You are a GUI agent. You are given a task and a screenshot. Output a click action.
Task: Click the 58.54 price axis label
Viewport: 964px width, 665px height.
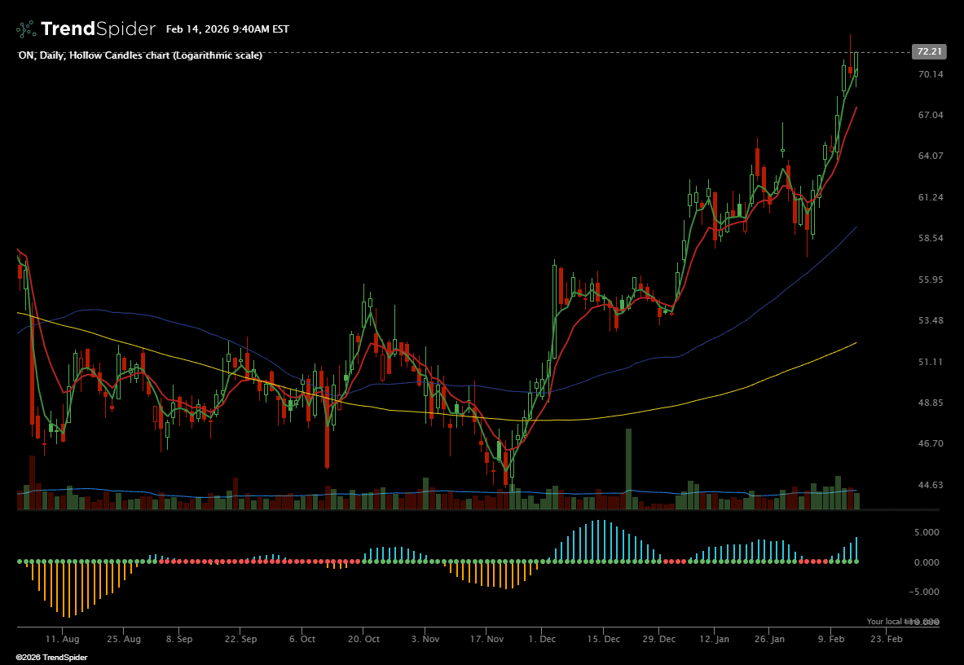tap(930, 239)
